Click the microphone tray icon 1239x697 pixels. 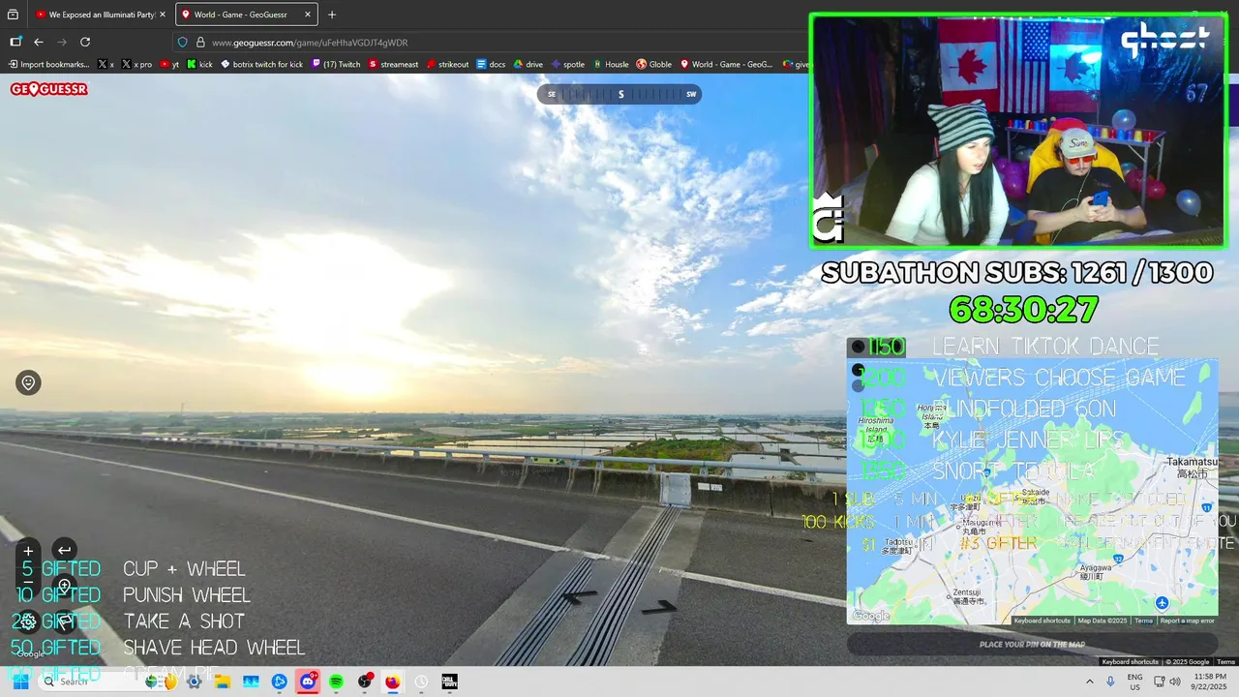point(1110,682)
